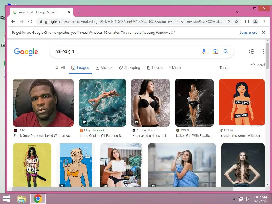Screen dimensions: 272x204
Task: Go to the Google logo homepage
Action: pyautogui.click(x=26, y=52)
